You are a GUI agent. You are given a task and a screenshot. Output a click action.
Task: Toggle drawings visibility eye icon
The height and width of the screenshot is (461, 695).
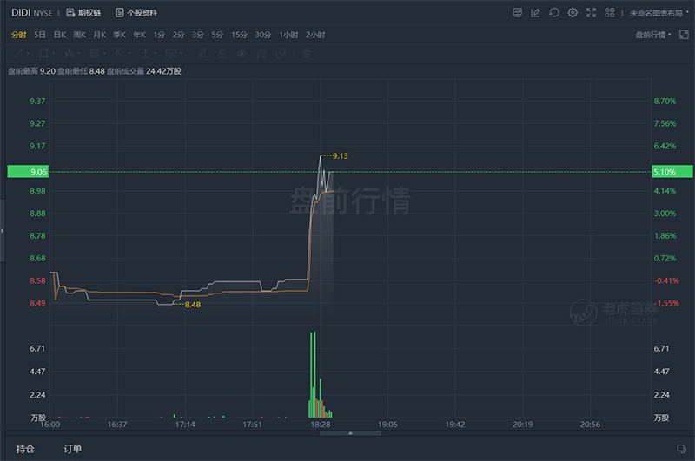[242, 54]
